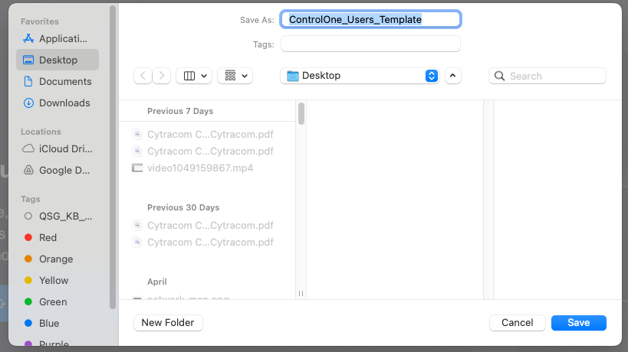The width and height of the screenshot is (628, 352).
Task: Collapse the dialog with chevron button
Action: (452, 76)
